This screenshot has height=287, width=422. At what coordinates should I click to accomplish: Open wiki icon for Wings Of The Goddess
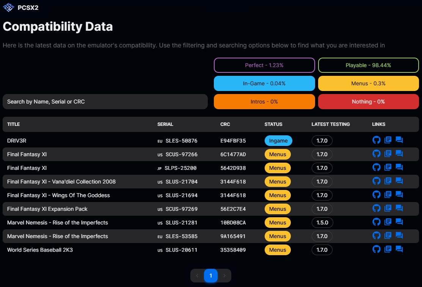(x=387, y=195)
